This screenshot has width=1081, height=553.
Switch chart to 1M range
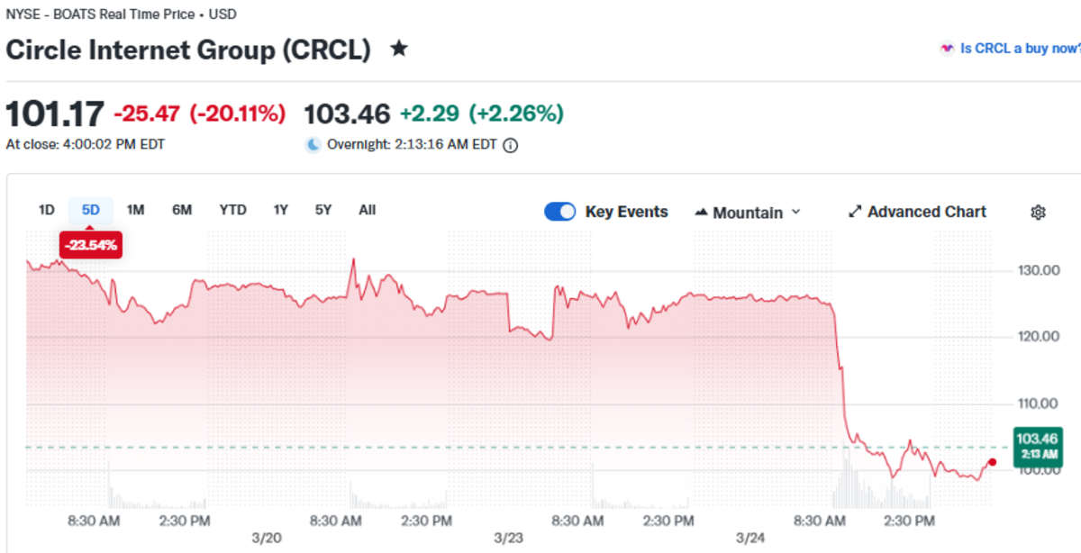point(135,210)
